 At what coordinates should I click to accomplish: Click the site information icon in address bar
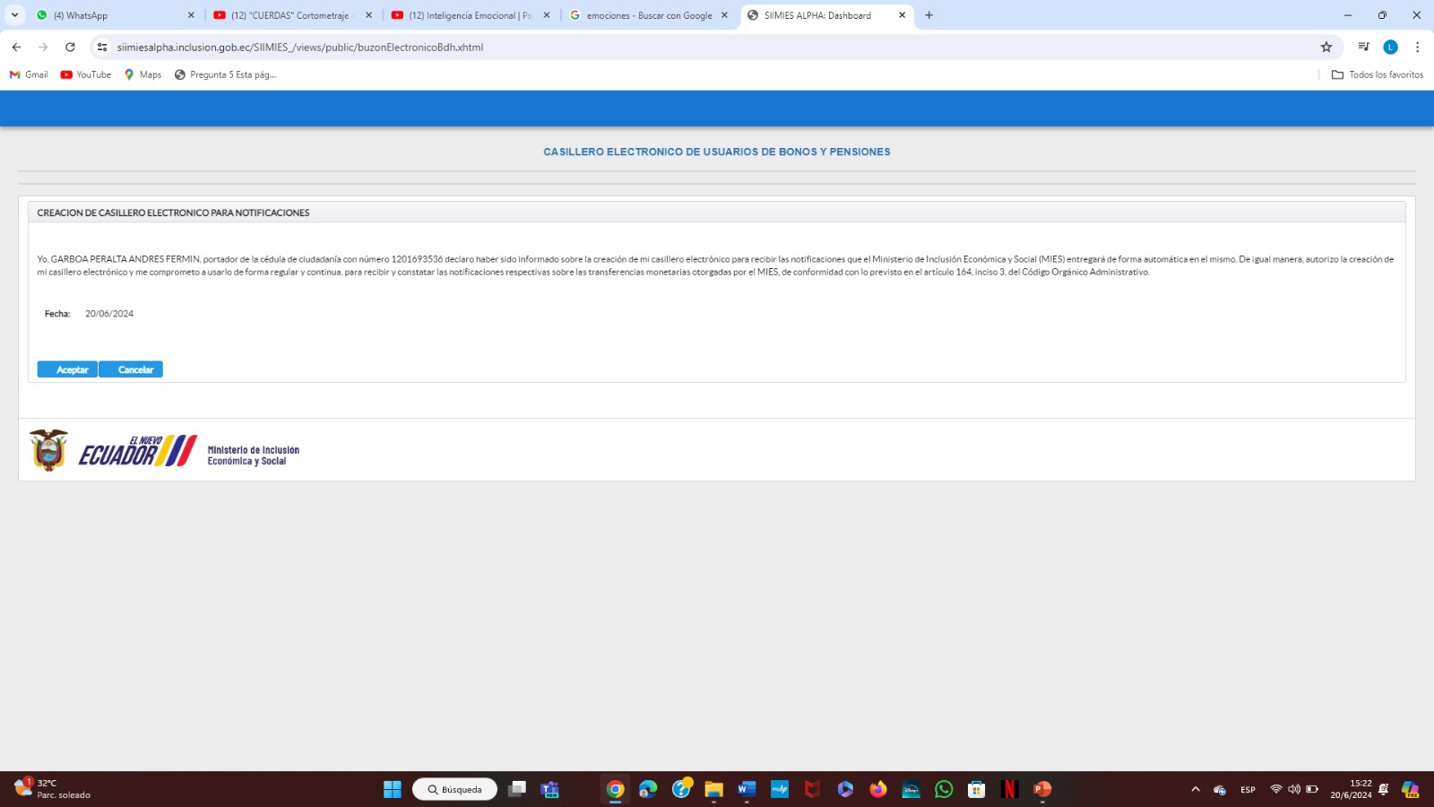(x=102, y=47)
